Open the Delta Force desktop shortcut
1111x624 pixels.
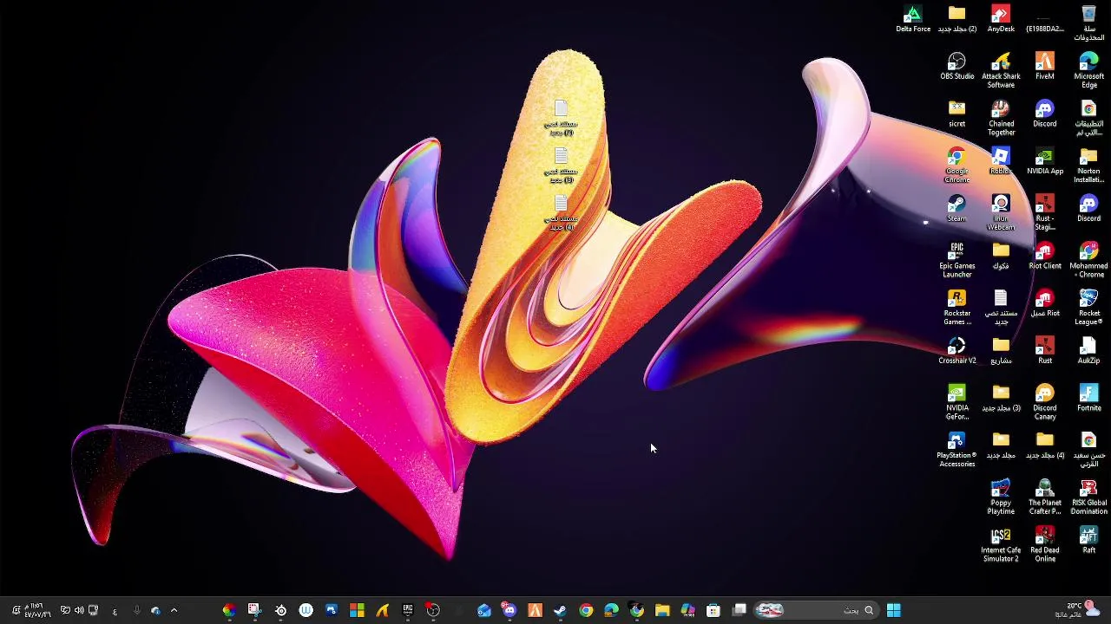913,19
